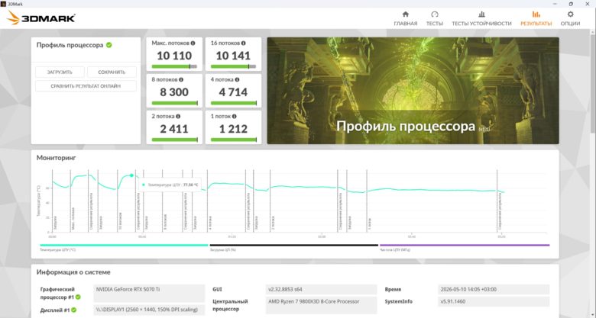Click green checkmark beside Дисплей #1

click(x=74, y=310)
